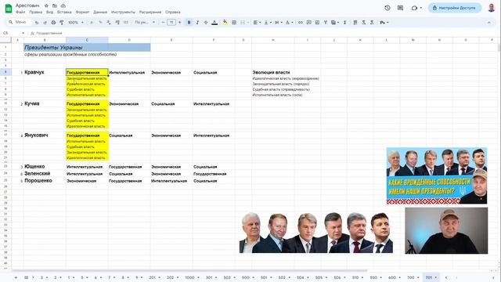Image resolution: width=501 pixels, height=282 pixels.
Task: Open dropdown arrow on tab 701
Action: [x=435, y=277]
